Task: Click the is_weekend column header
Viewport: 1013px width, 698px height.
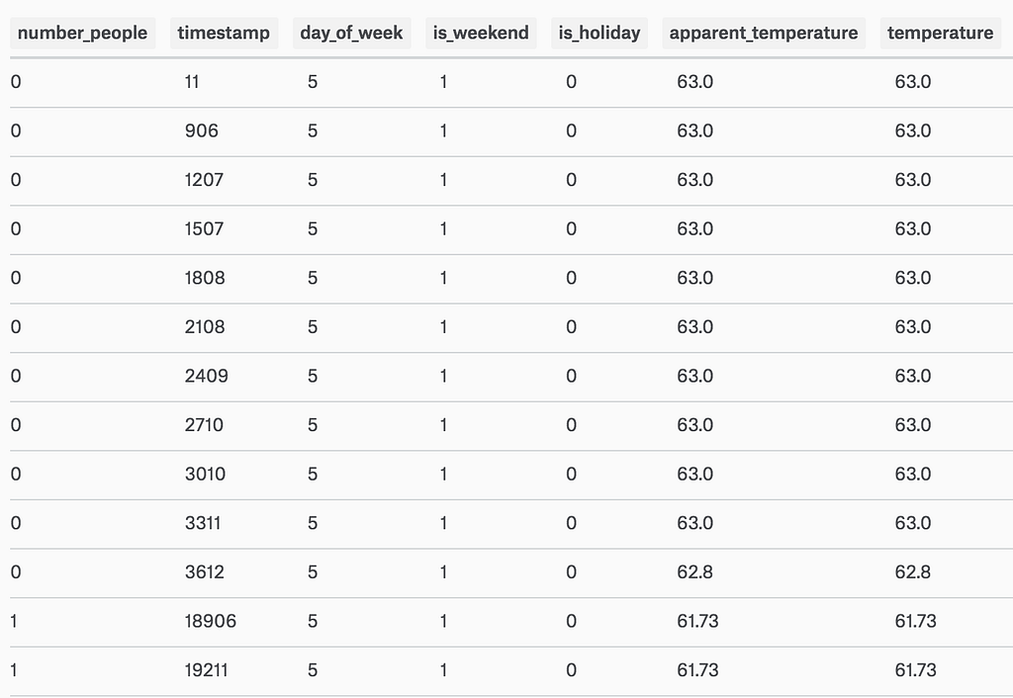Action: (481, 33)
